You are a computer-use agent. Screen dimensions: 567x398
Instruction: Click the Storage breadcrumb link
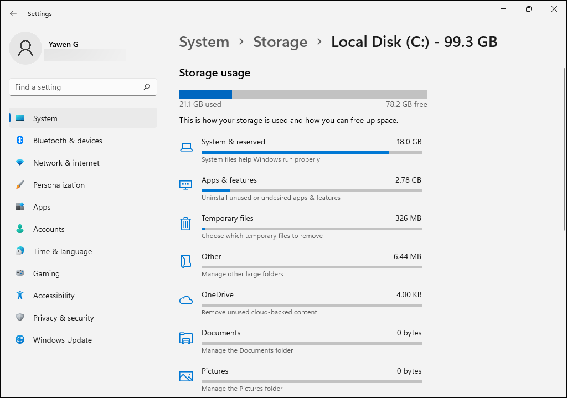coord(280,42)
